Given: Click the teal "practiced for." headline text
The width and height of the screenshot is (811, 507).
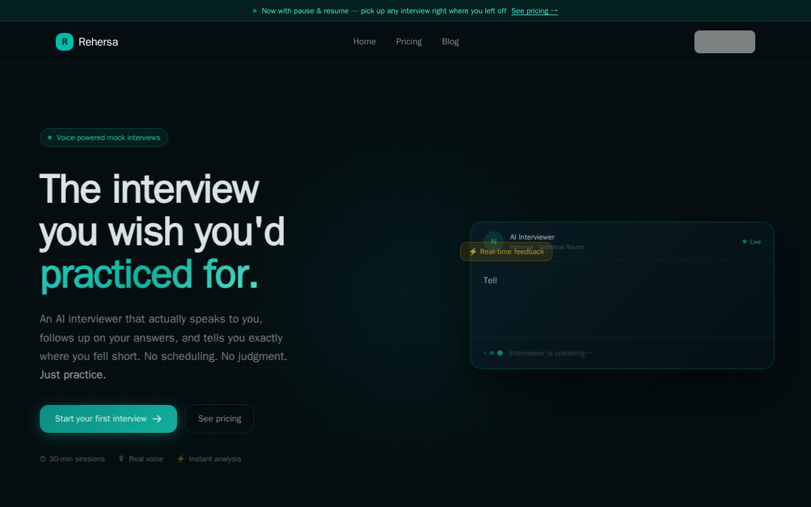Looking at the screenshot, I should 149,274.
